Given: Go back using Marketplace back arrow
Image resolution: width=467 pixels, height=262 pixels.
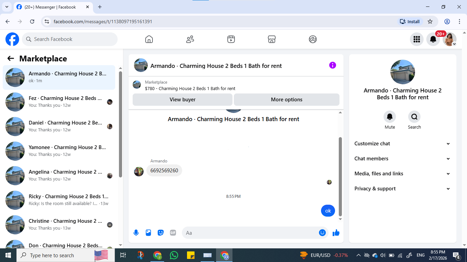Looking at the screenshot, I should click(11, 59).
